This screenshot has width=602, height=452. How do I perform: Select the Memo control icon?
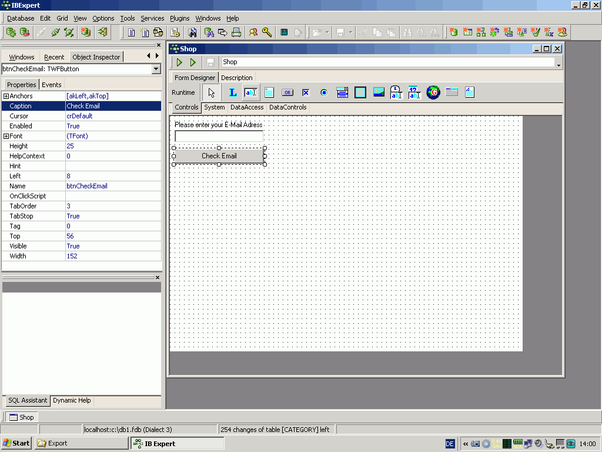click(x=269, y=92)
